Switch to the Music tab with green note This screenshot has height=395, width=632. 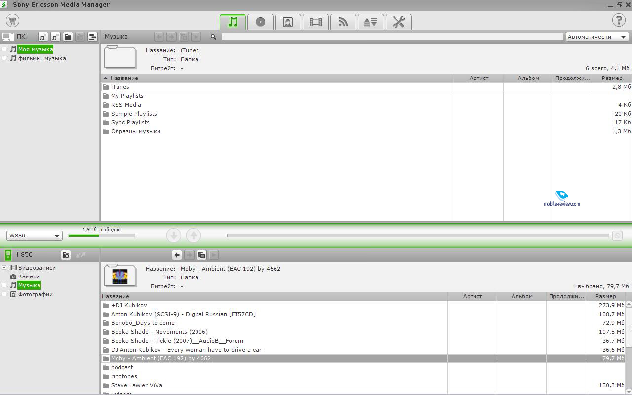233,22
